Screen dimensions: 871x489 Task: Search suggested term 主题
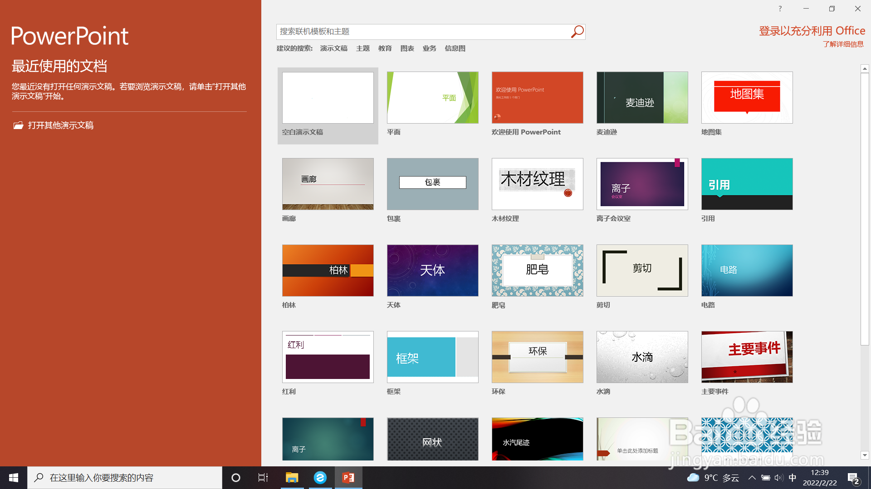coord(363,48)
